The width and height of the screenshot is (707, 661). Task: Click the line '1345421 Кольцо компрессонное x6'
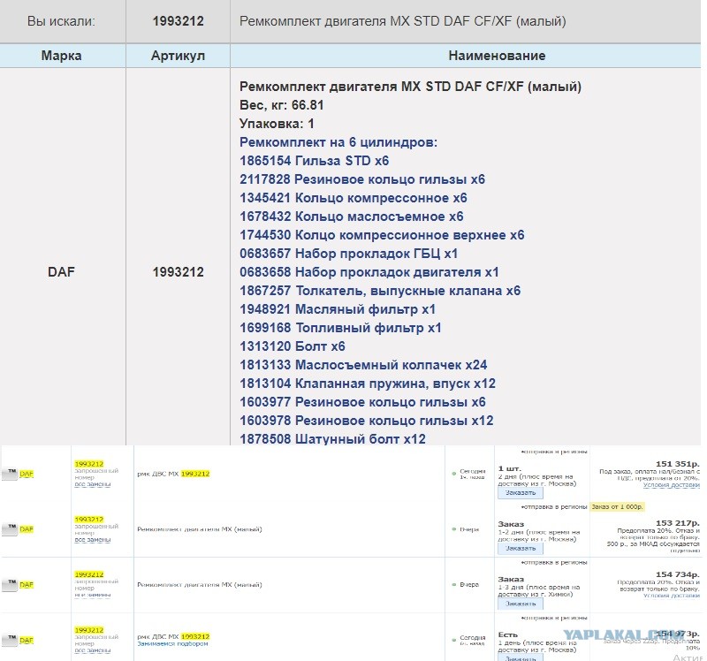(x=353, y=198)
